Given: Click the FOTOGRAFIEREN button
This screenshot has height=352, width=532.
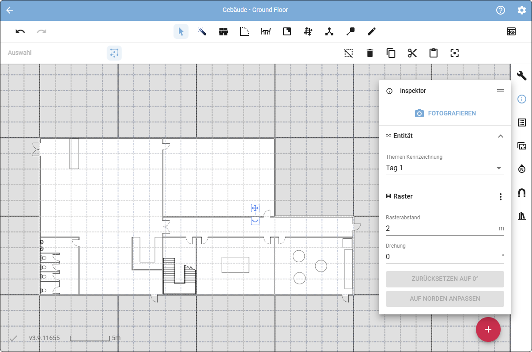Looking at the screenshot, I should tap(445, 113).
